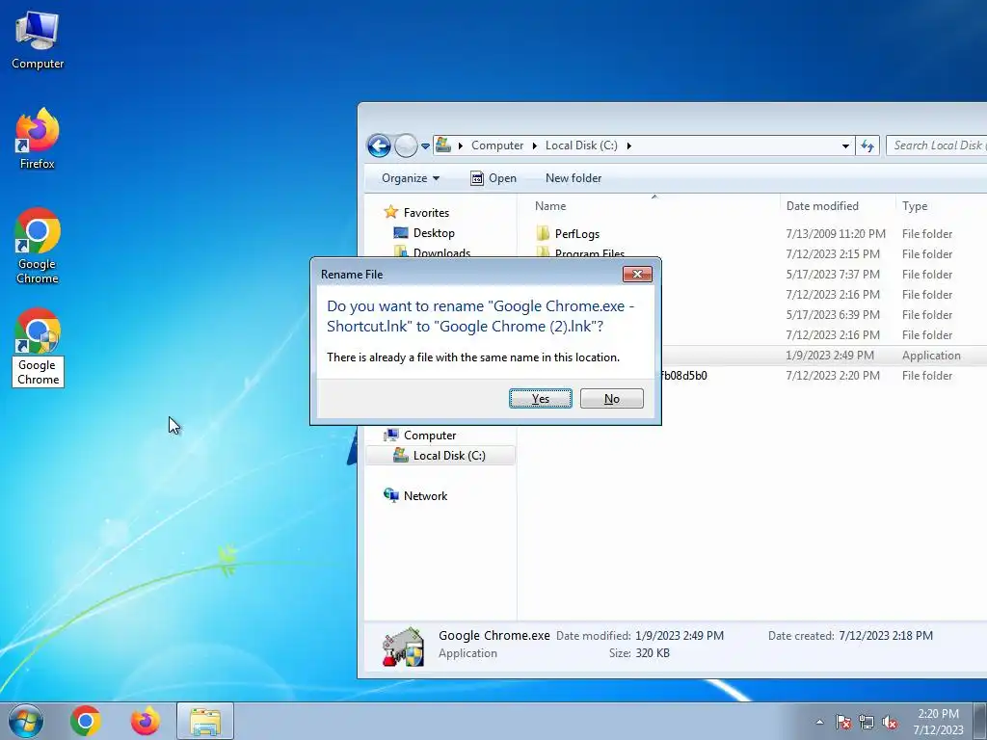The height and width of the screenshot is (740, 987).
Task: Click date 7/12/2023 2:20 PM row
Action: pos(832,376)
